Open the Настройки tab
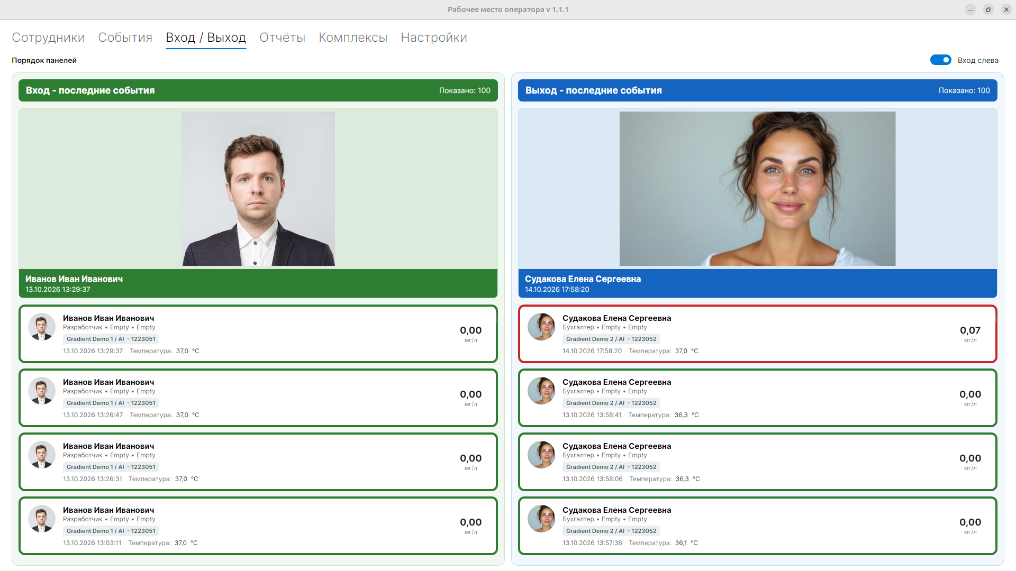1016x571 pixels. pos(434,38)
